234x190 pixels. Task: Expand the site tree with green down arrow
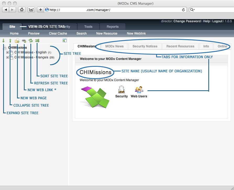pyautogui.click(x=3, y=41)
